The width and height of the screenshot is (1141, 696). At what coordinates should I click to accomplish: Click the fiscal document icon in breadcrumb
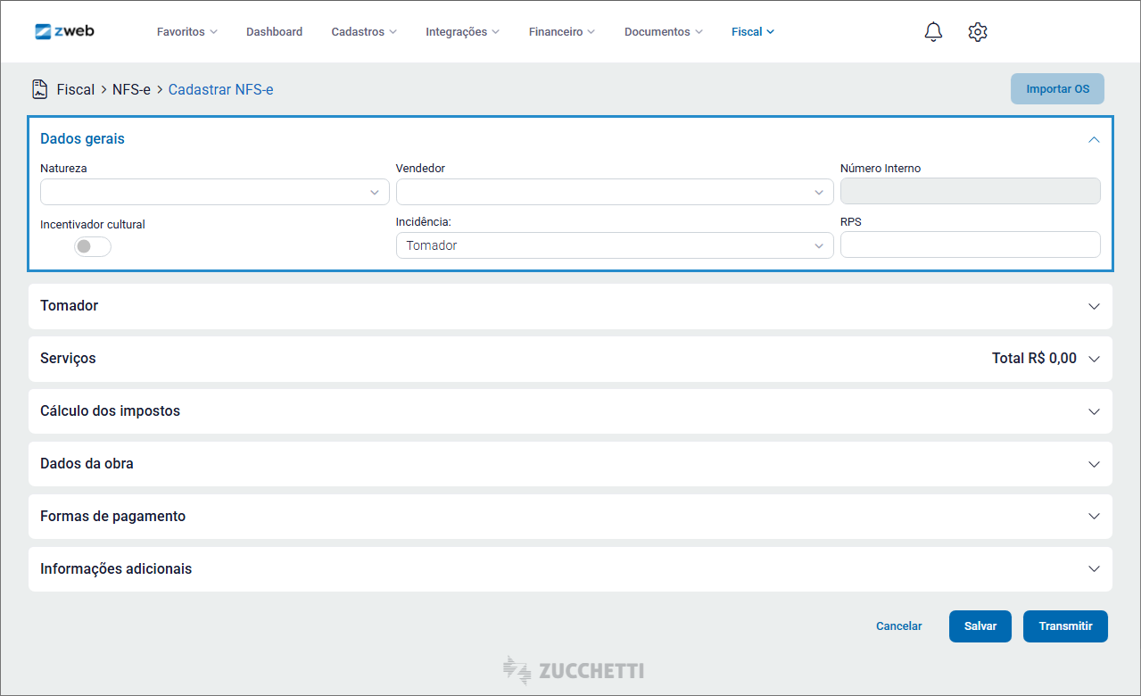39,89
